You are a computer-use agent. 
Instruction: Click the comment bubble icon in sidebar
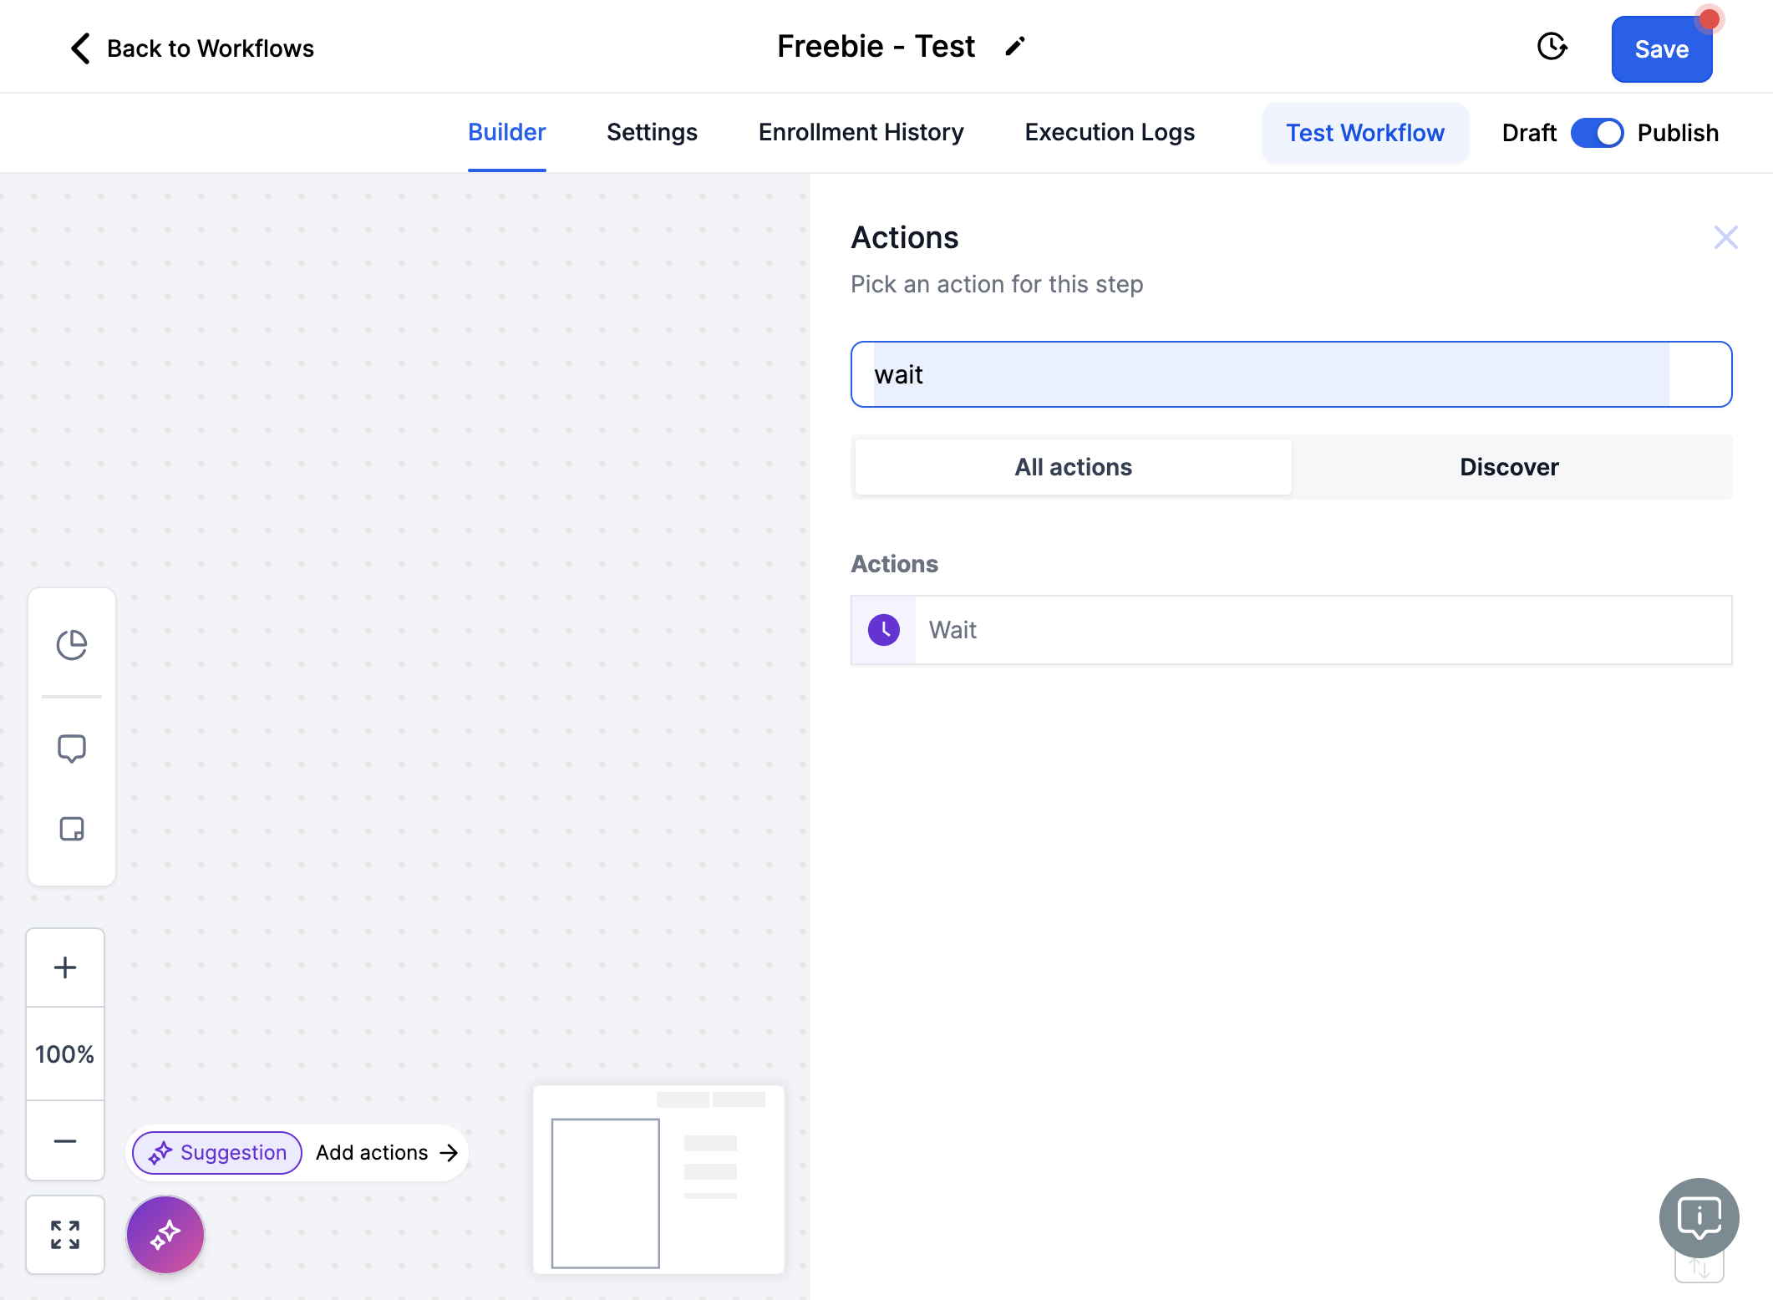click(72, 749)
